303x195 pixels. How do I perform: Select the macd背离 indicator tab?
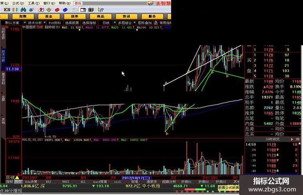point(100,182)
